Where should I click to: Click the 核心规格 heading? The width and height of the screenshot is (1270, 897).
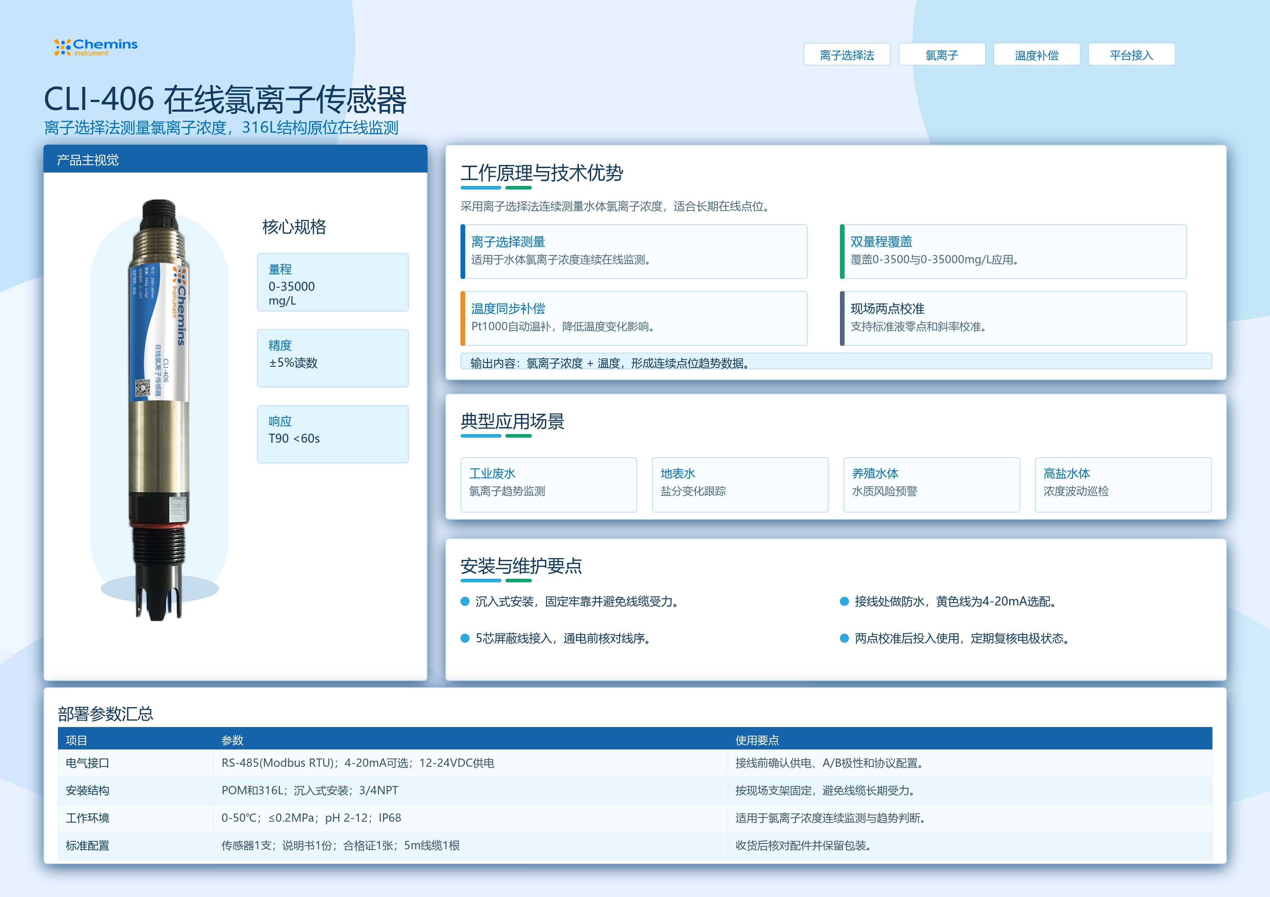(294, 226)
